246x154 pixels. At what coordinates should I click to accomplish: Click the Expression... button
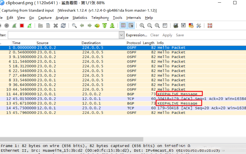(x=137, y=35)
